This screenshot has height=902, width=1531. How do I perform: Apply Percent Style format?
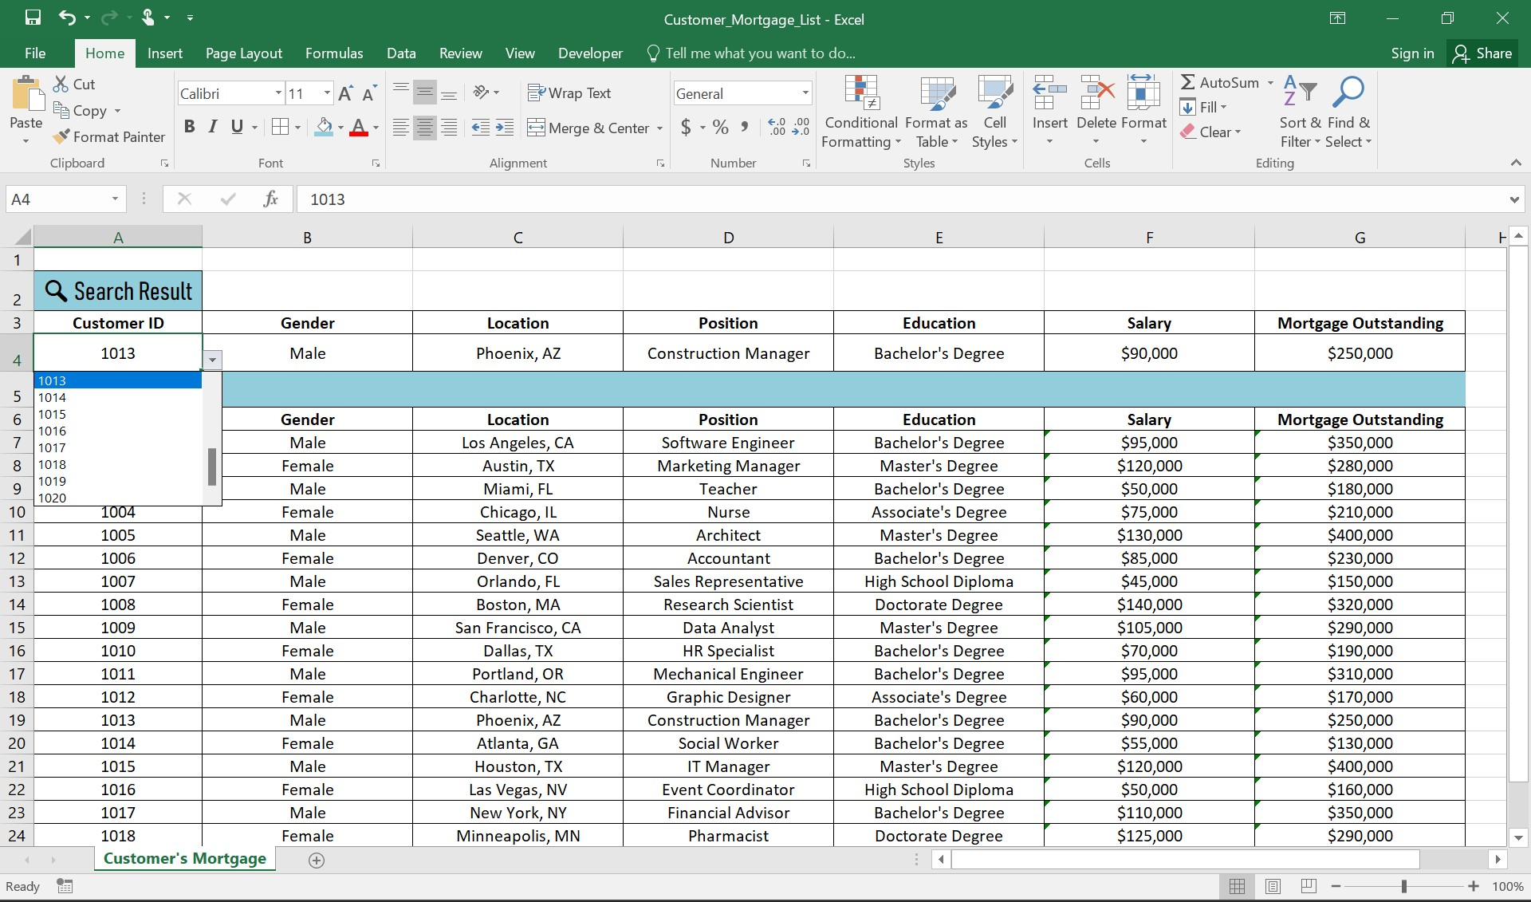coord(721,128)
